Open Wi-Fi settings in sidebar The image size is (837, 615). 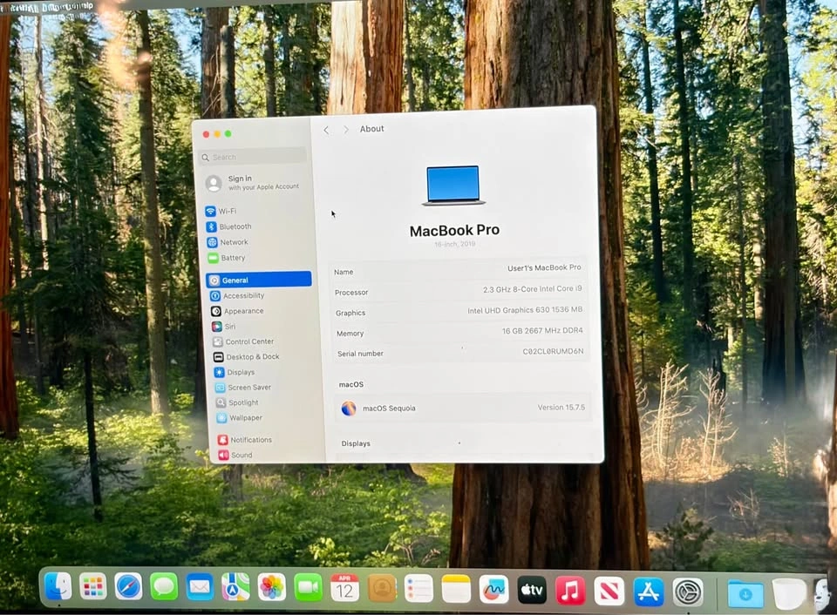click(221, 211)
